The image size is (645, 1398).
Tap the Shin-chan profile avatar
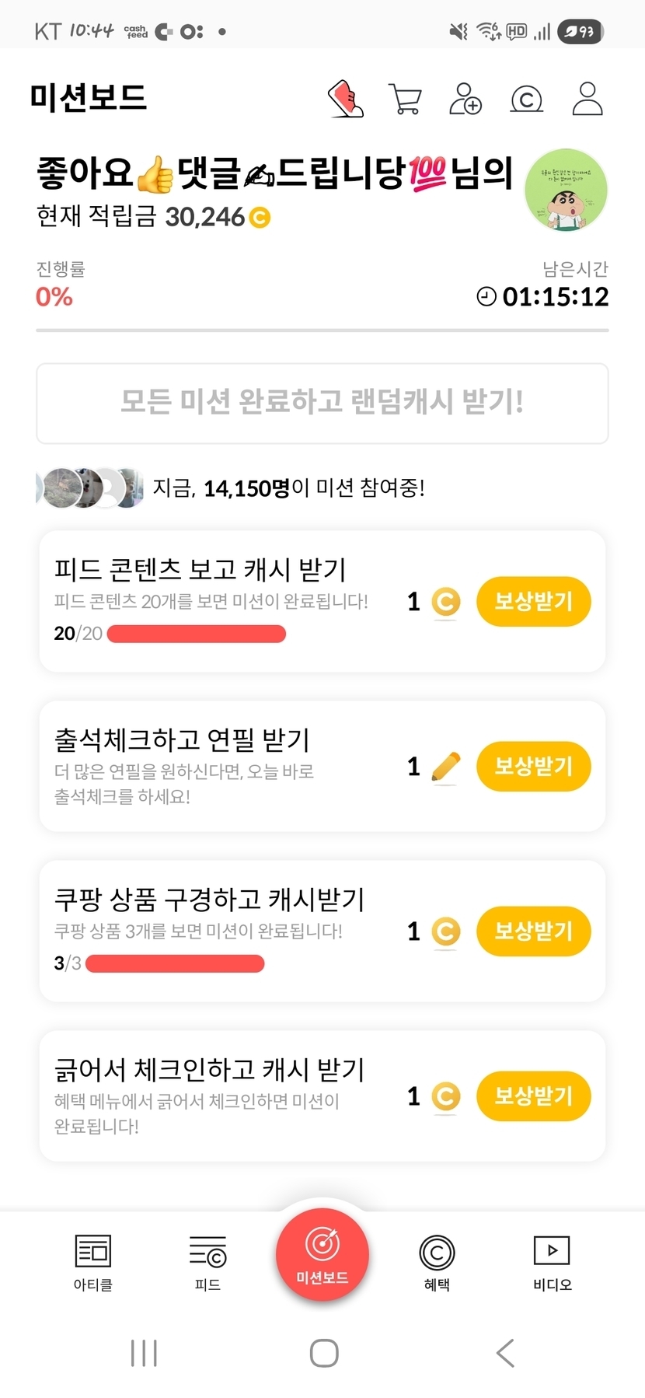[566, 190]
